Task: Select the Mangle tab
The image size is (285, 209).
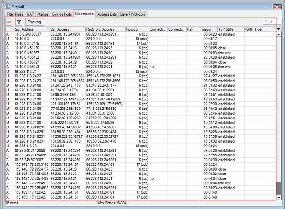Action: point(43,14)
